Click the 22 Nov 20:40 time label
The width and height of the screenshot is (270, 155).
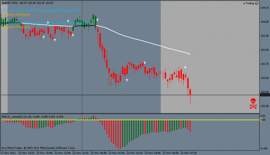pos(44,153)
